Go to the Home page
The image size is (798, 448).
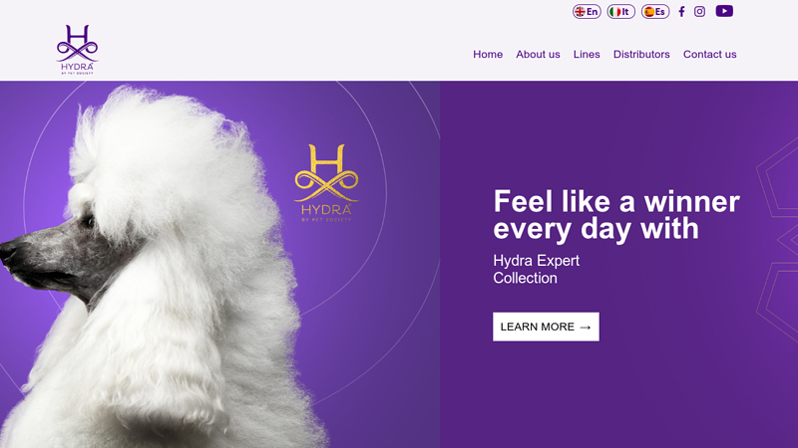coord(488,55)
